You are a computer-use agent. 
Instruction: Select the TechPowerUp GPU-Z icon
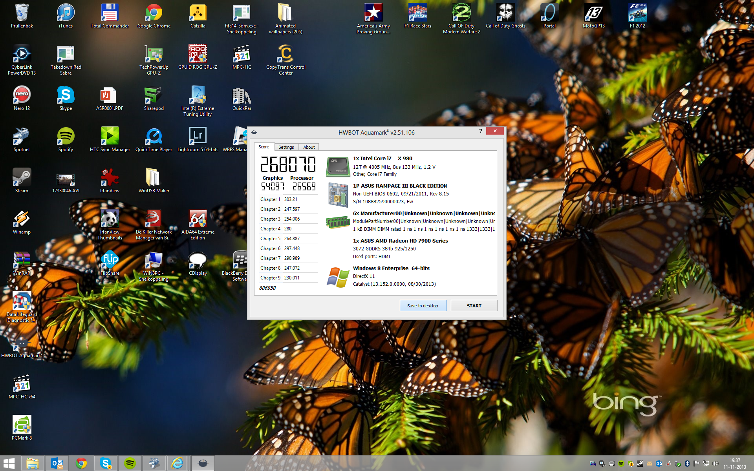pyautogui.click(x=154, y=60)
